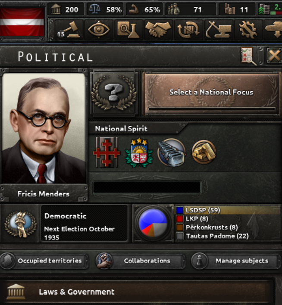Viewport: 282px width, 305px height.
Task: Open the production gear and wrench icon
Action: [x=248, y=30]
